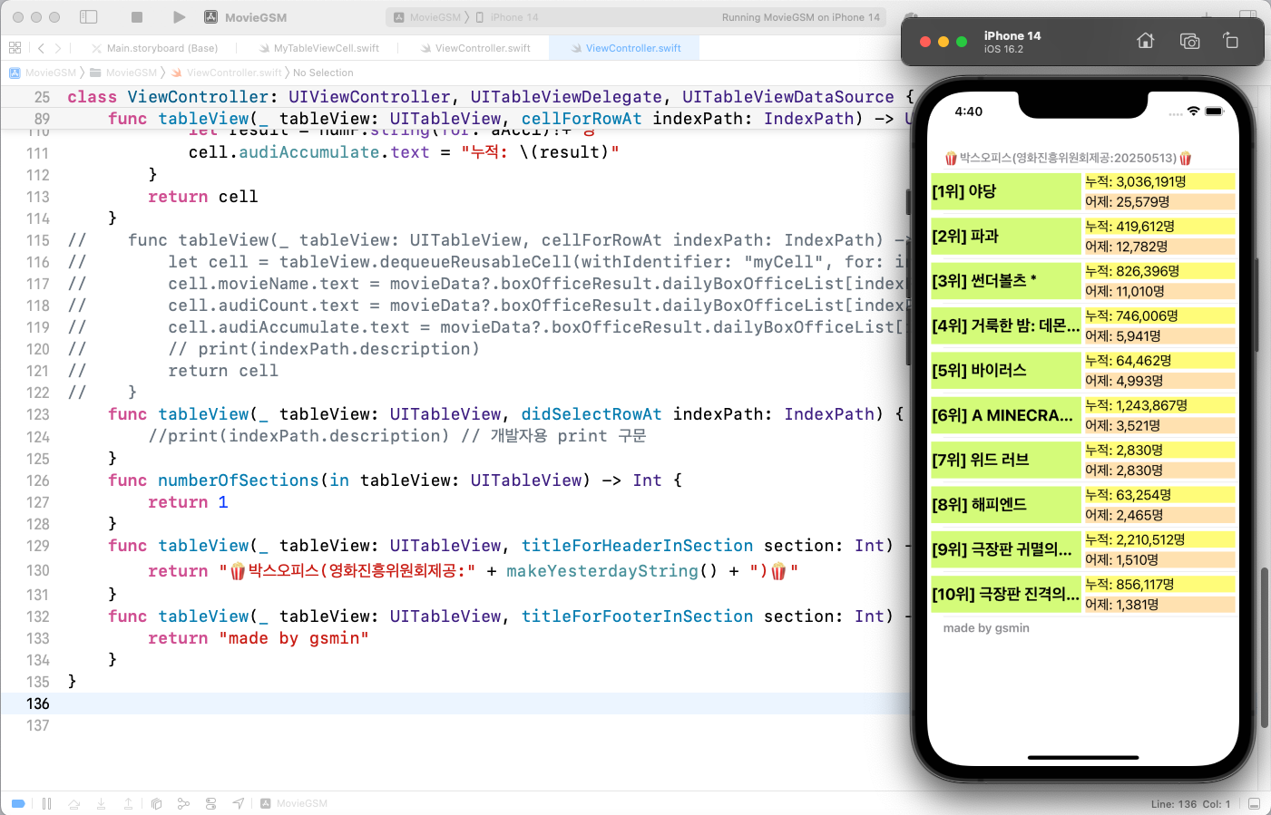The height and width of the screenshot is (815, 1271).
Task: Open ViewController.swift jump bar item
Action: [227, 73]
